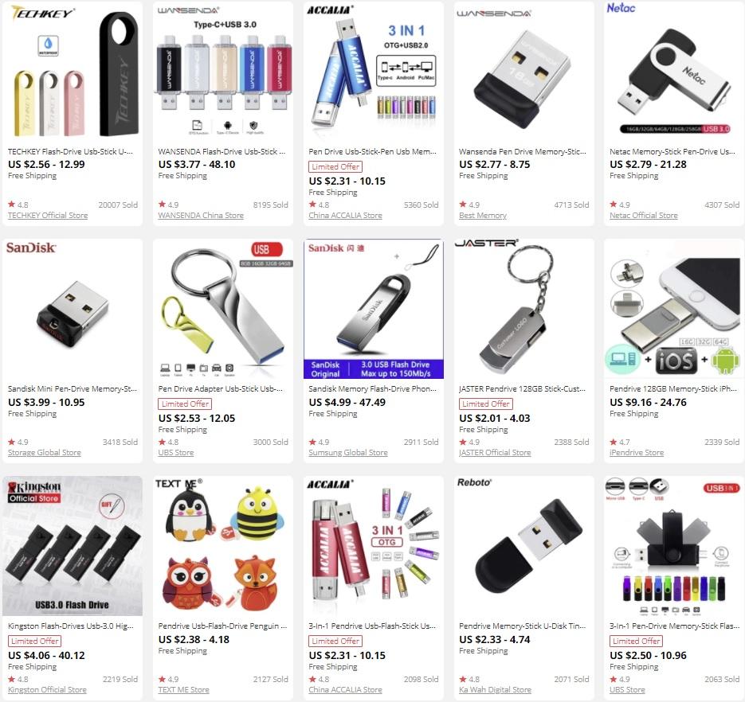Open the Reboto tiny black pendrive image
Viewport: 745px width, 702px height.
point(523,546)
